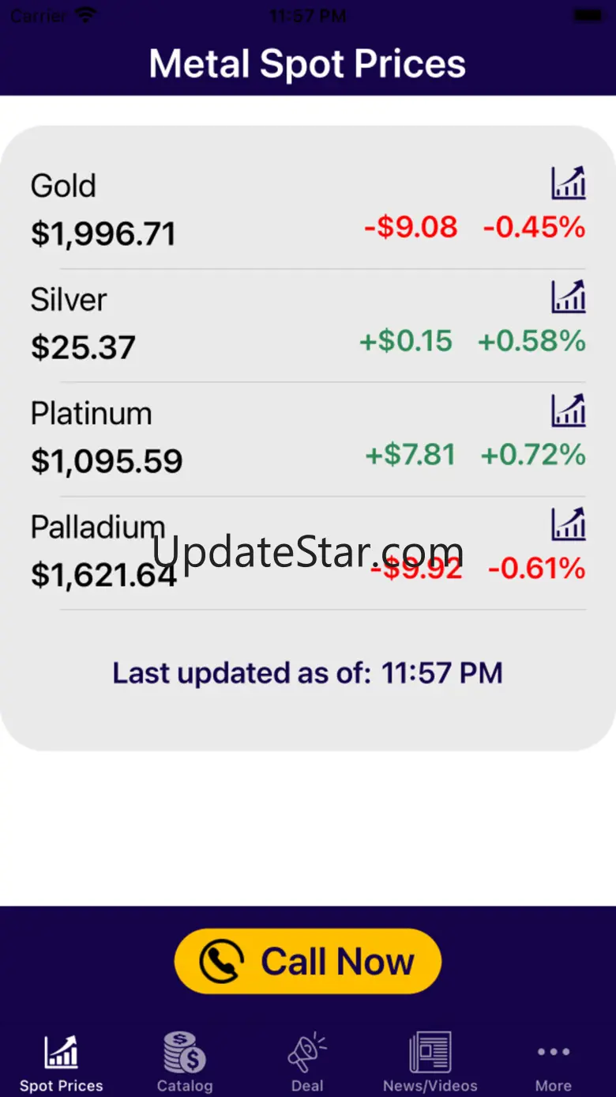Select the Catalog tab label
The height and width of the screenshot is (1097, 616).
coord(185,1086)
